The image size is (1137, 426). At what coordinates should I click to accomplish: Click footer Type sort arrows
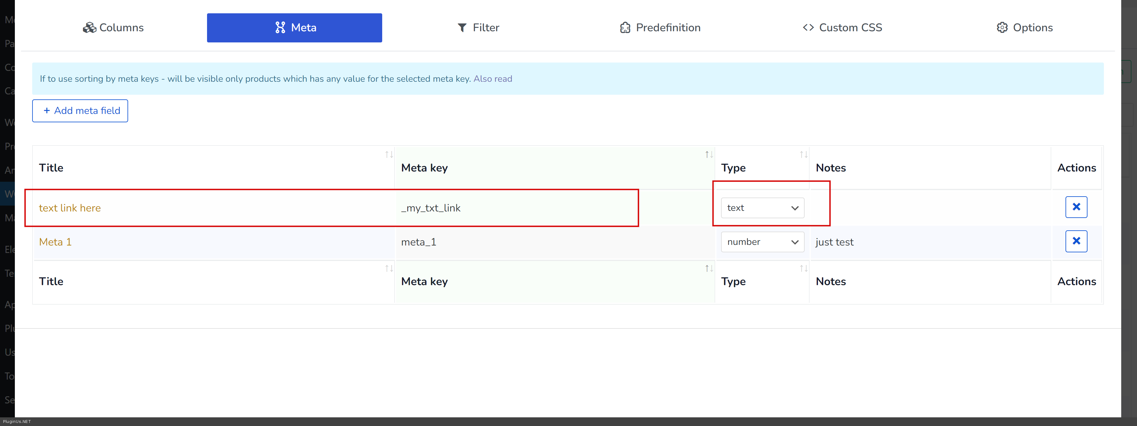(803, 268)
